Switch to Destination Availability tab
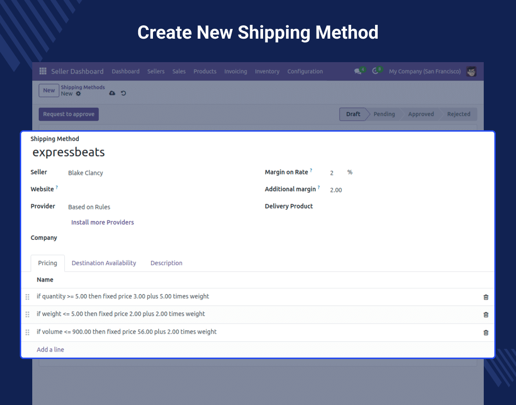The image size is (516, 405). click(104, 263)
